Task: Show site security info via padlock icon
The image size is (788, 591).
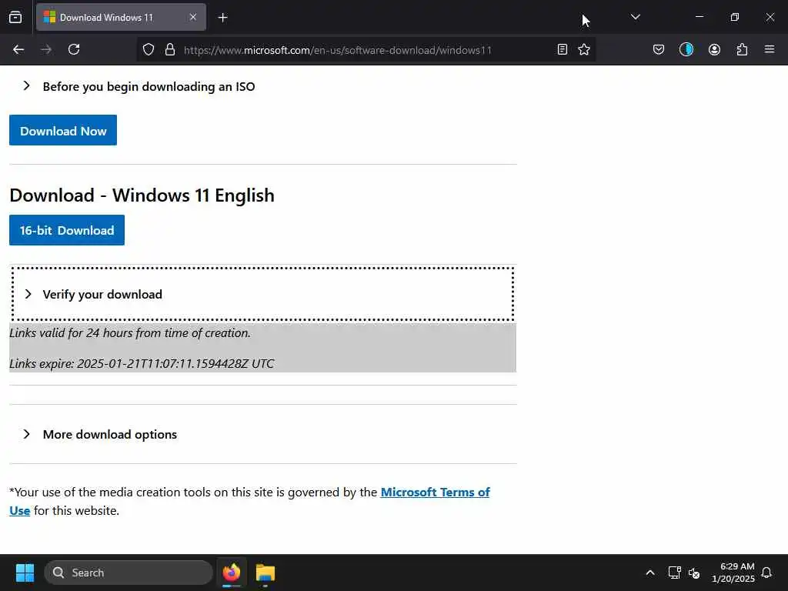Action: click(170, 50)
